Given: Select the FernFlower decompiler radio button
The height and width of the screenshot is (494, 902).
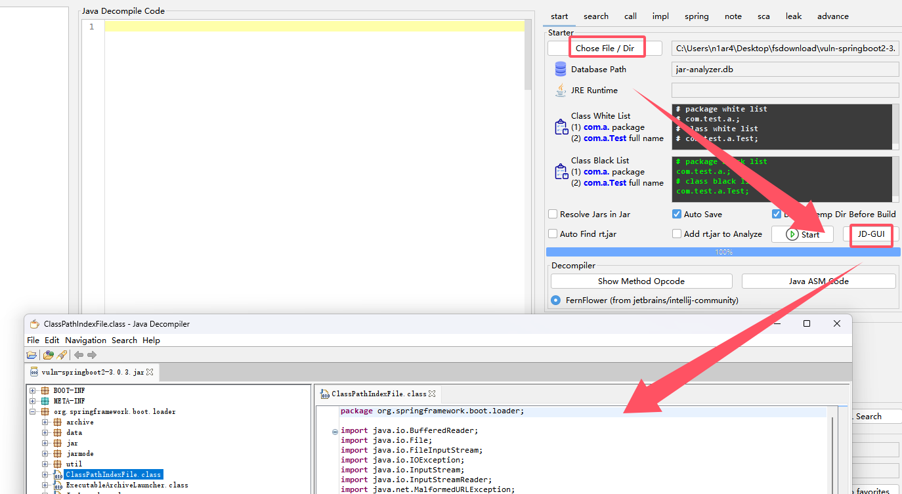Looking at the screenshot, I should pyautogui.click(x=555, y=300).
